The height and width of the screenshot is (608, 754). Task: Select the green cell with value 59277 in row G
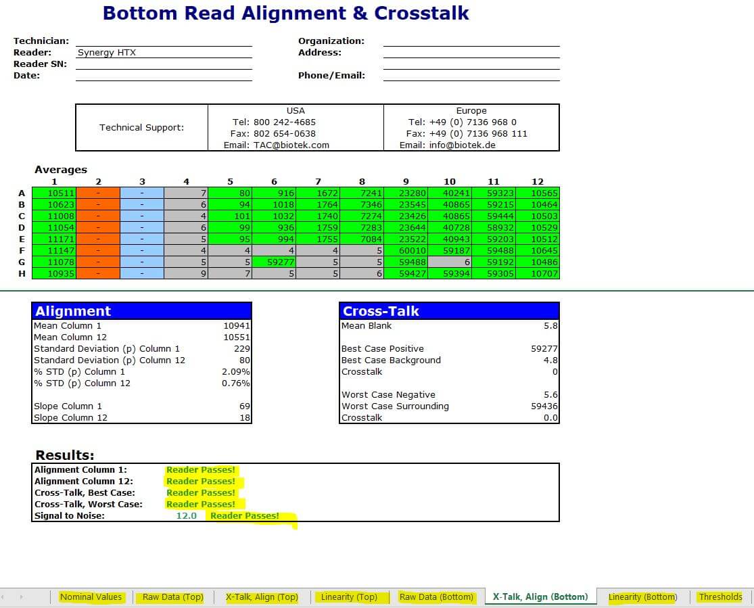[x=274, y=262]
